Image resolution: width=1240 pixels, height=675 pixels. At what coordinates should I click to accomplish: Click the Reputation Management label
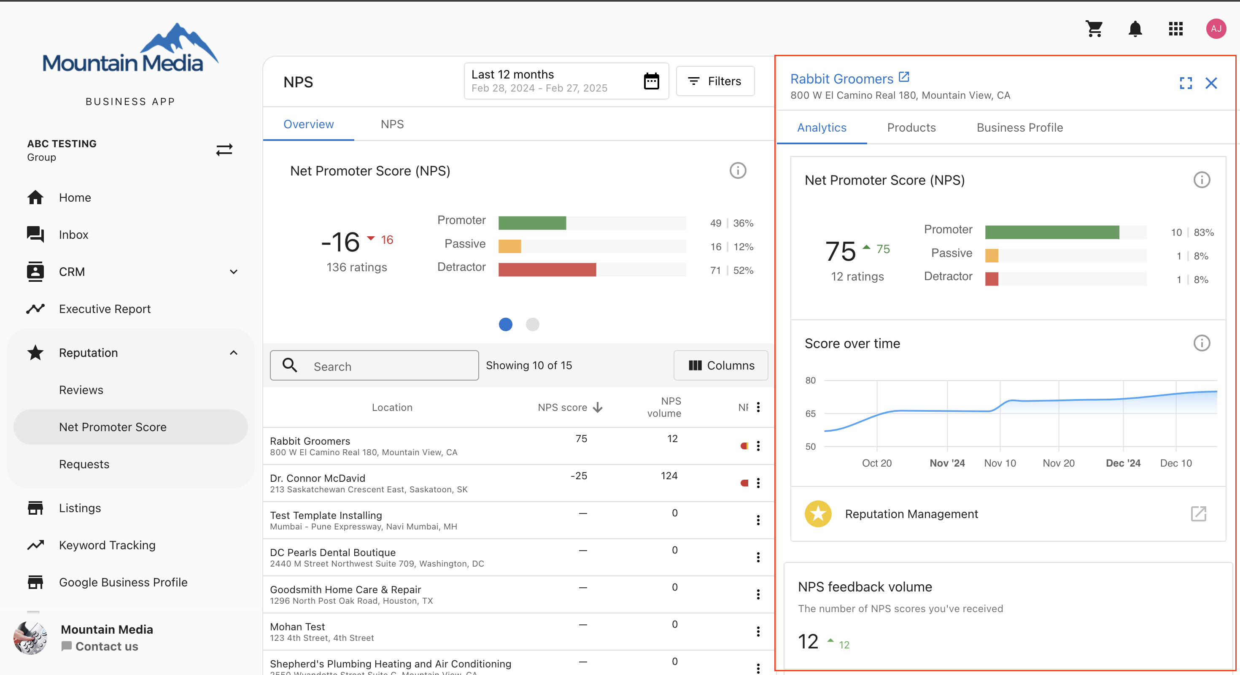click(911, 514)
